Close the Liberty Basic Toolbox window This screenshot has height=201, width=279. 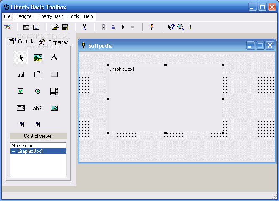(272, 7)
